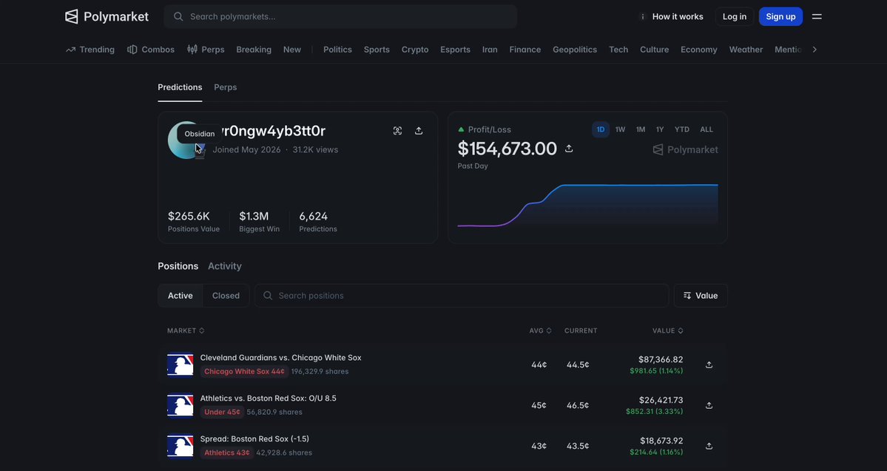Open Athletics vs. Boston Red Sox: O/U 8.5
This screenshot has width=887, height=471.
click(268, 399)
